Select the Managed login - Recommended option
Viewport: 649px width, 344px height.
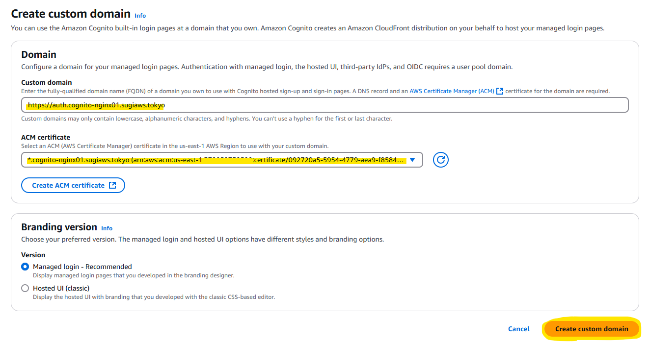click(x=25, y=267)
